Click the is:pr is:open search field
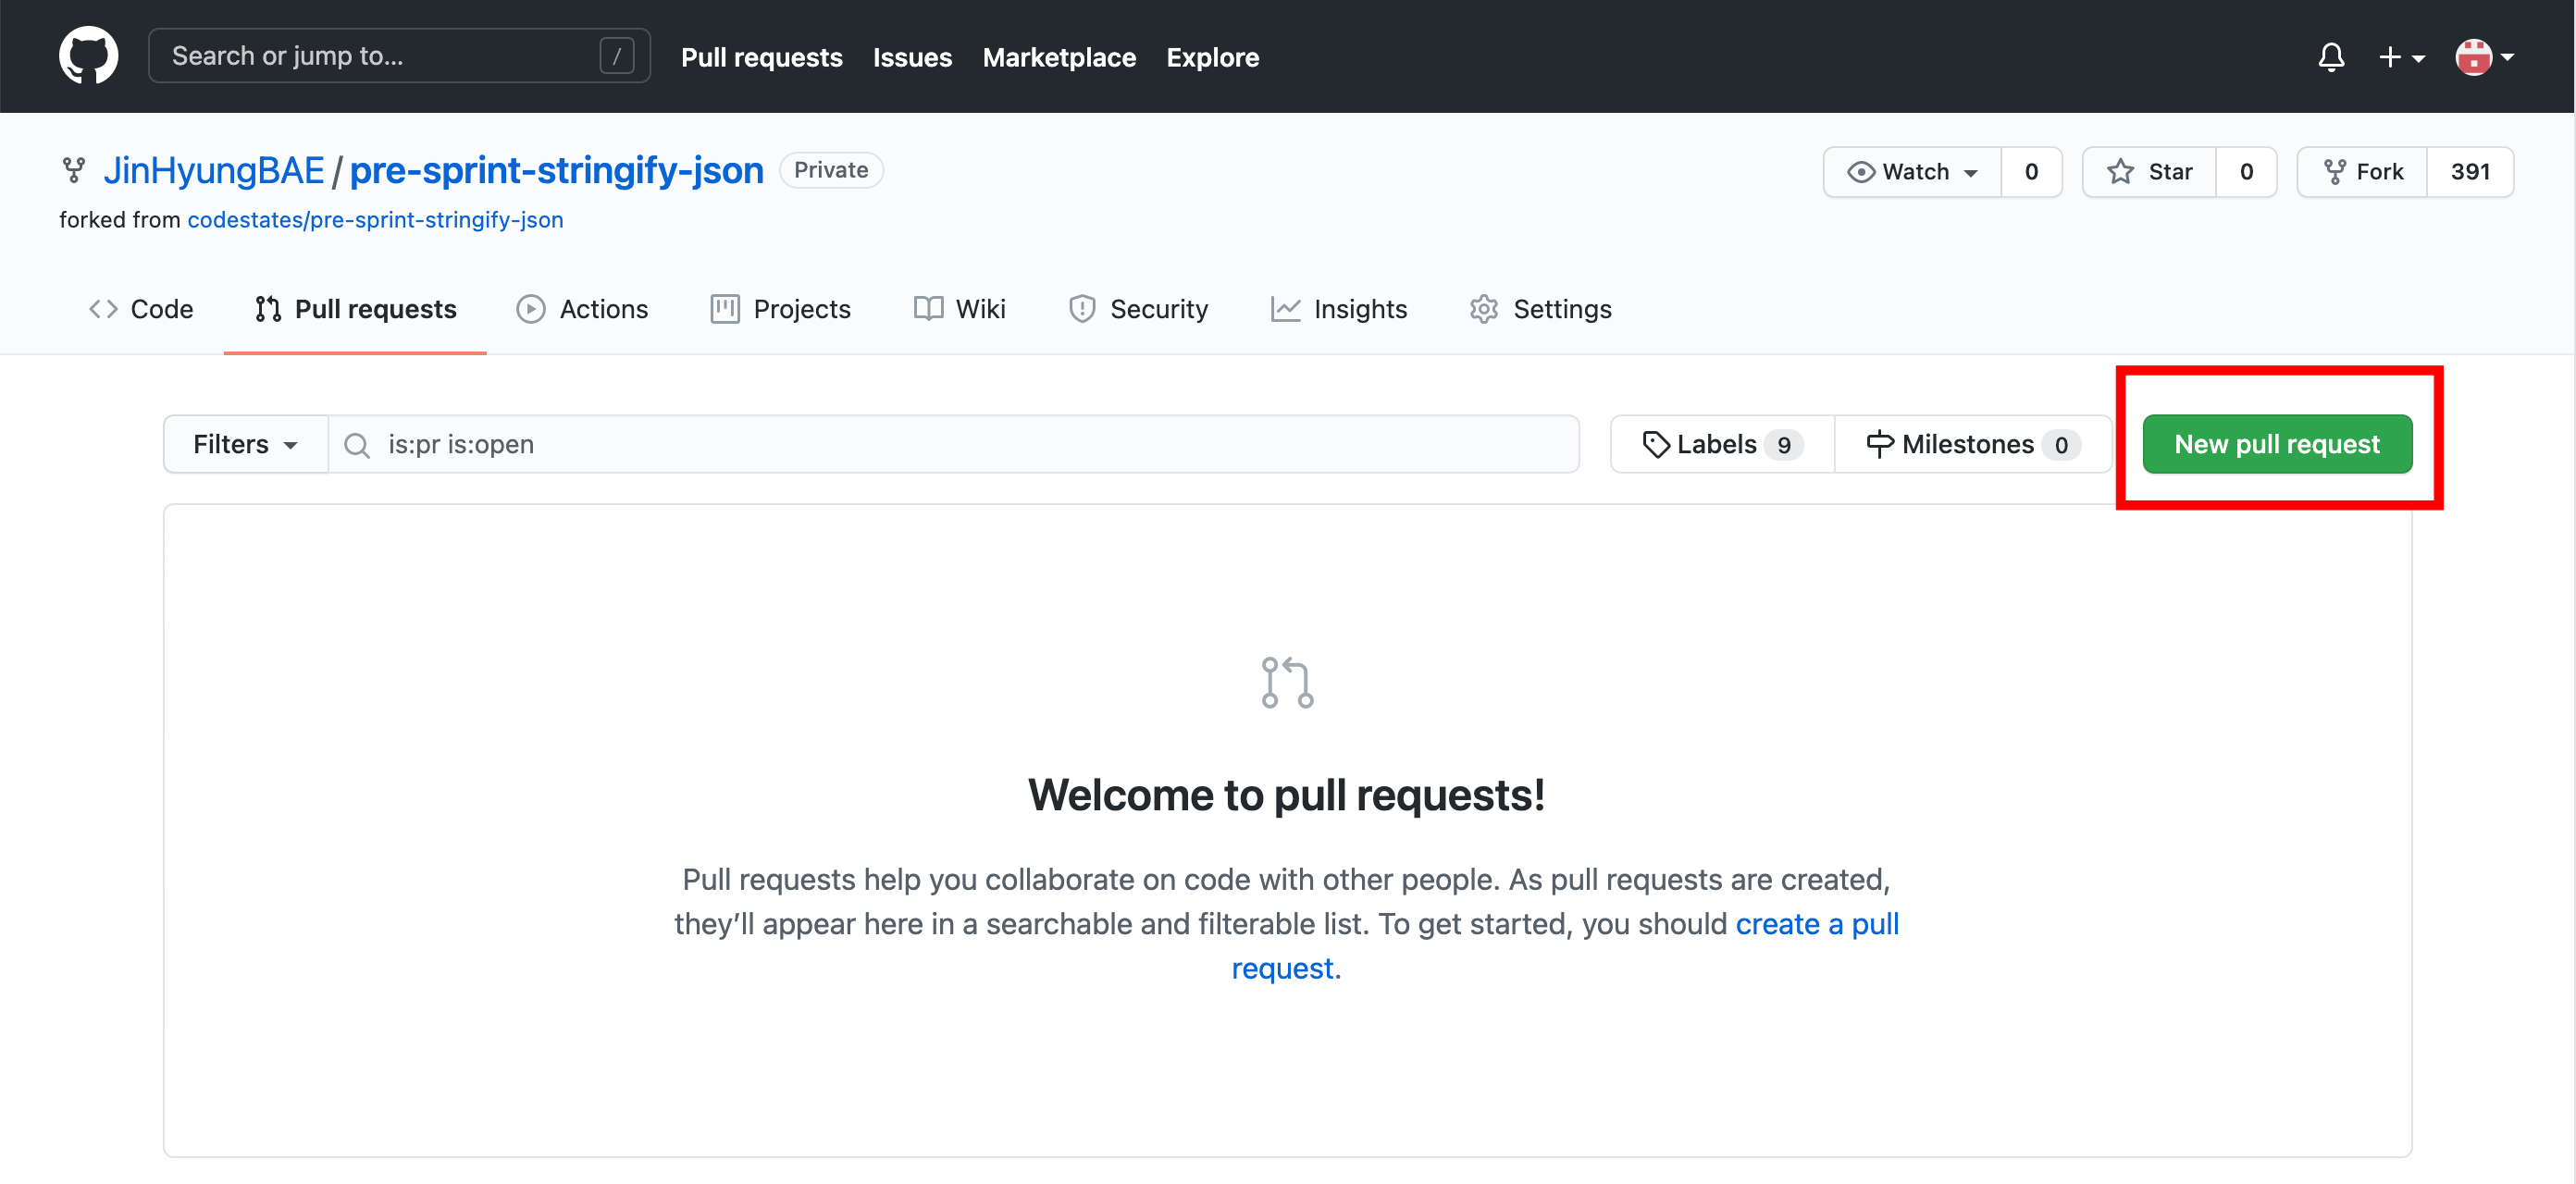This screenshot has width=2576, height=1184. click(x=953, y=444)
